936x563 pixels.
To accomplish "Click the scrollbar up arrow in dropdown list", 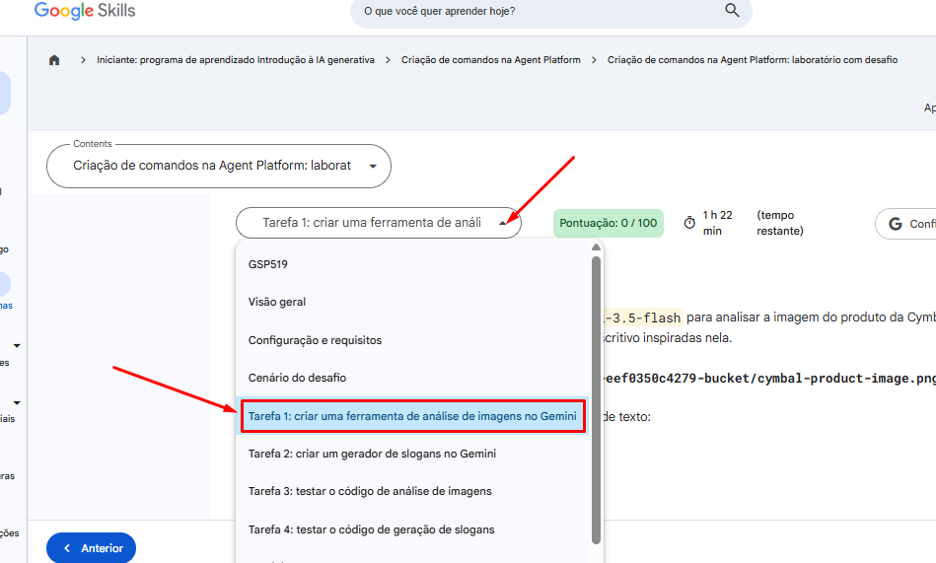I will tap(596, 247).
